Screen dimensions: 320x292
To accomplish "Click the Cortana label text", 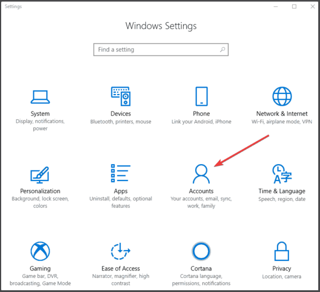I will [201, 269].
